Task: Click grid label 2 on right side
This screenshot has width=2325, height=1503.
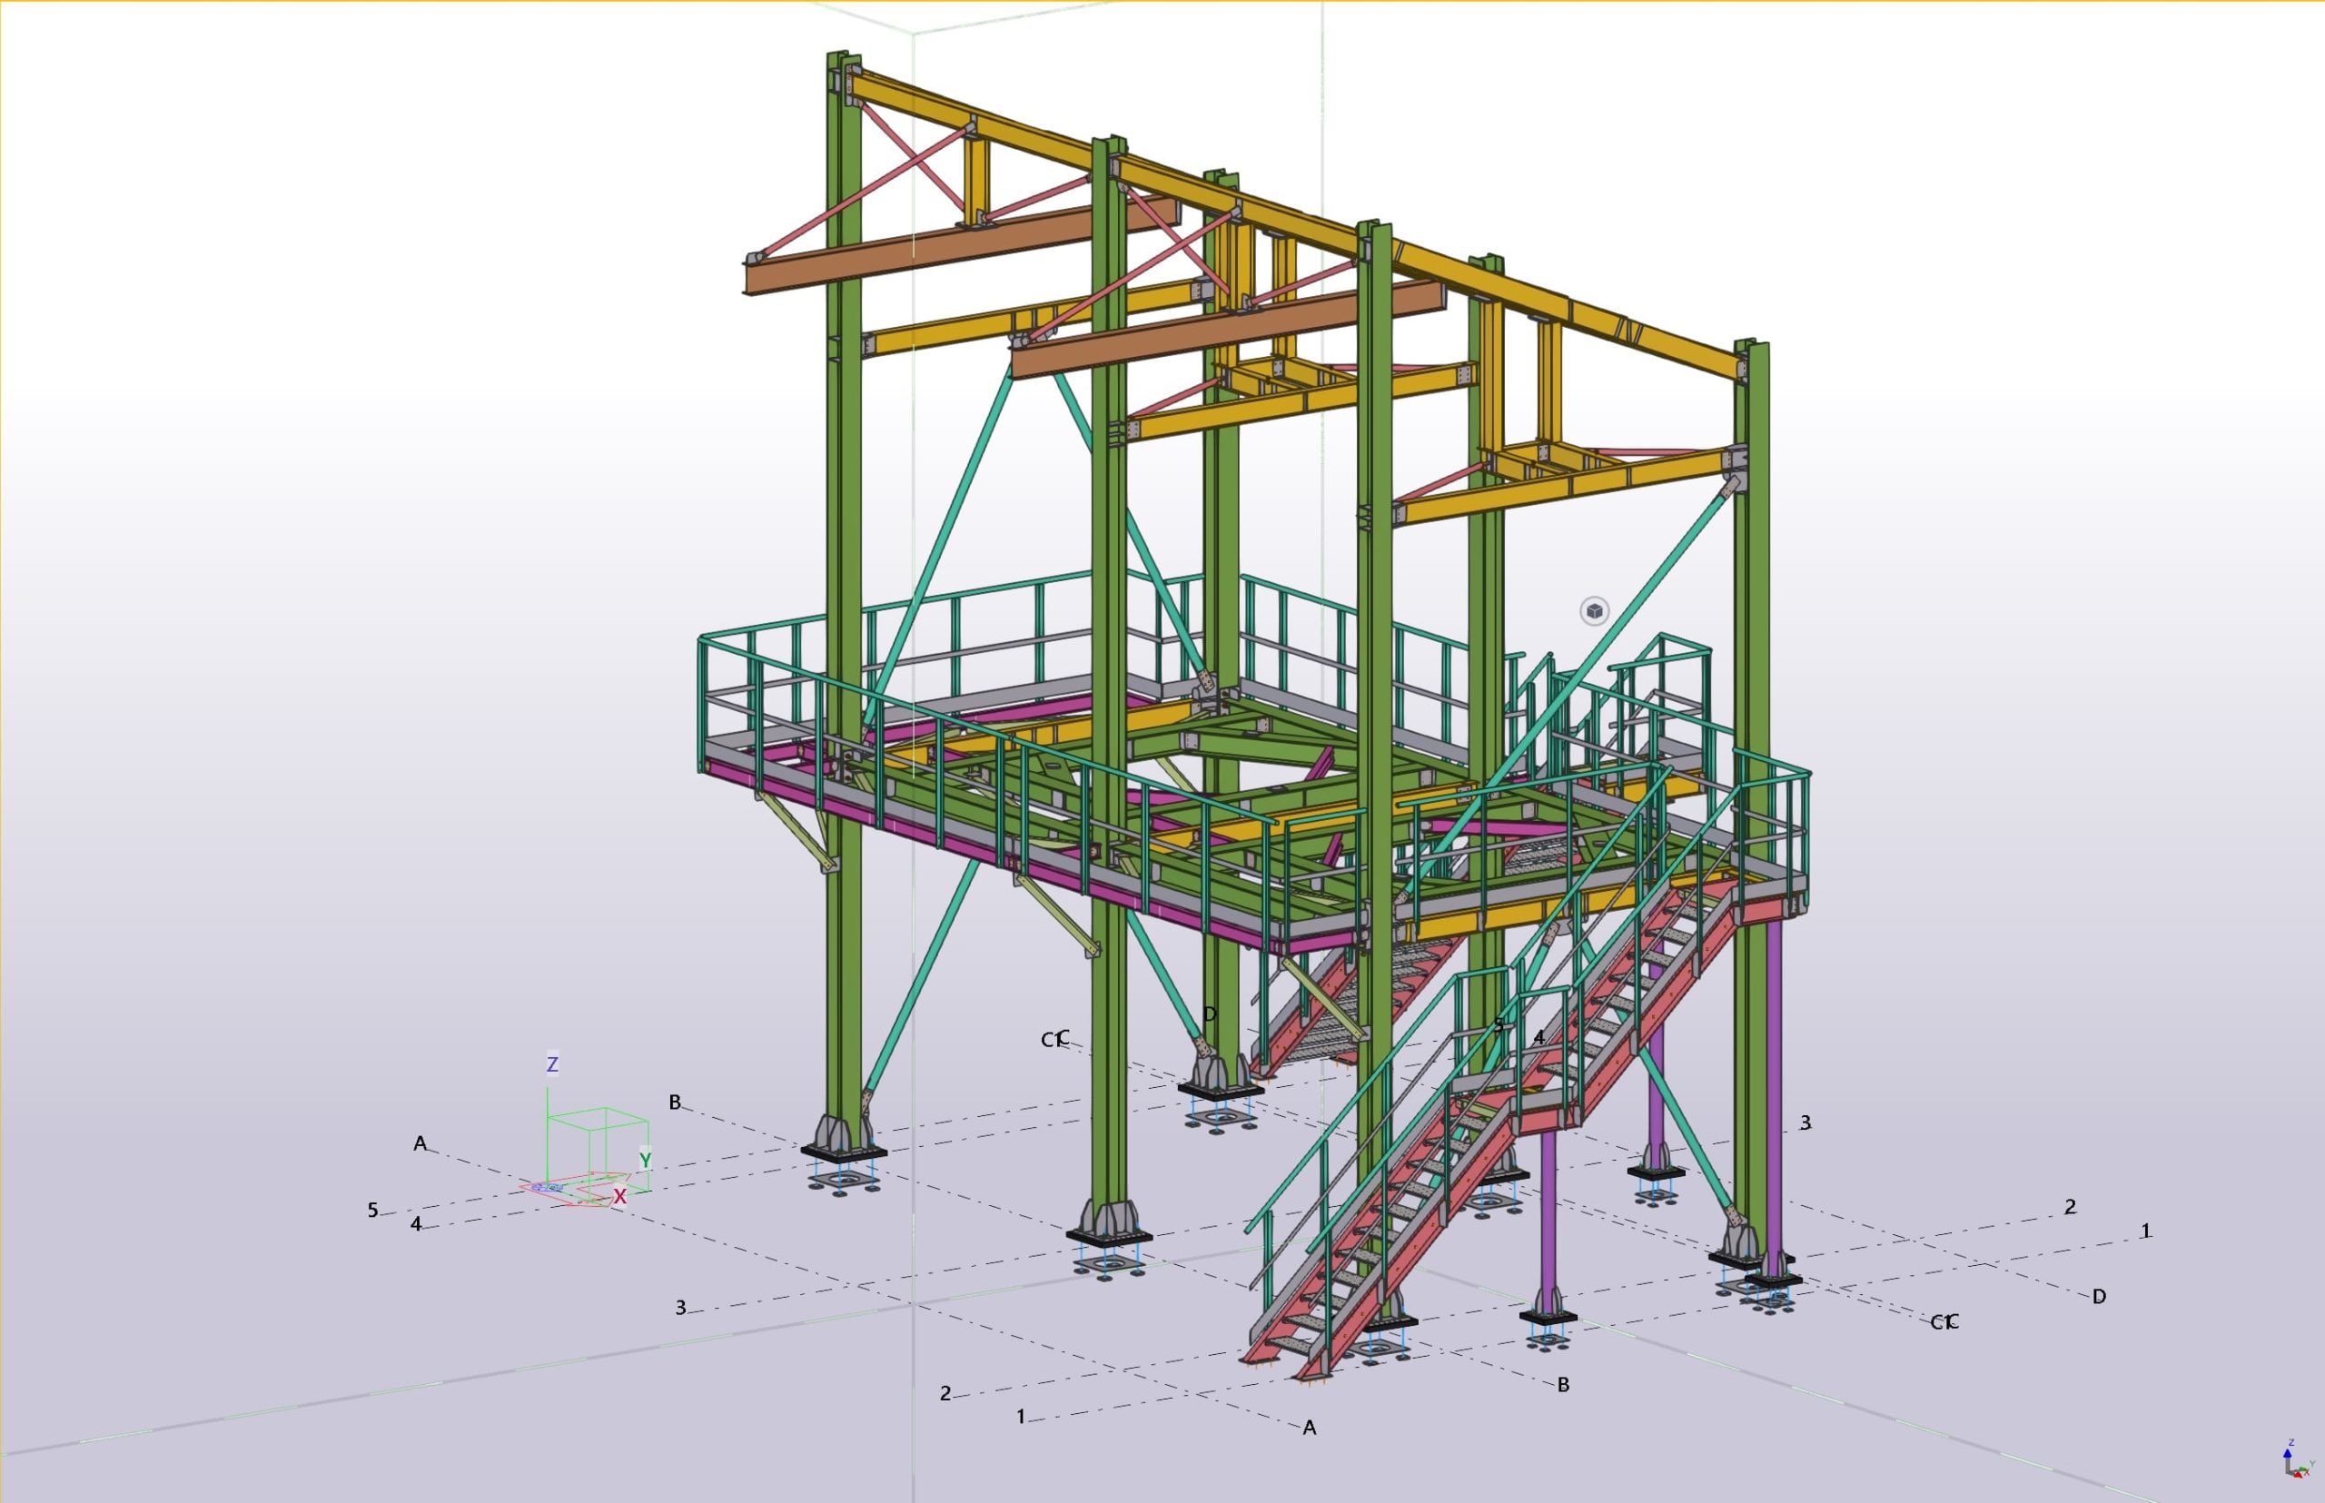Action: [x=2070, y=1207]
